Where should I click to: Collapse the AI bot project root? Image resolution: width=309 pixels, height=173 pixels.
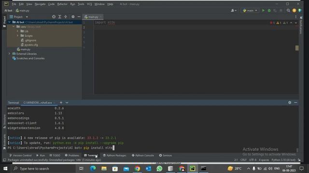point(9,22)
